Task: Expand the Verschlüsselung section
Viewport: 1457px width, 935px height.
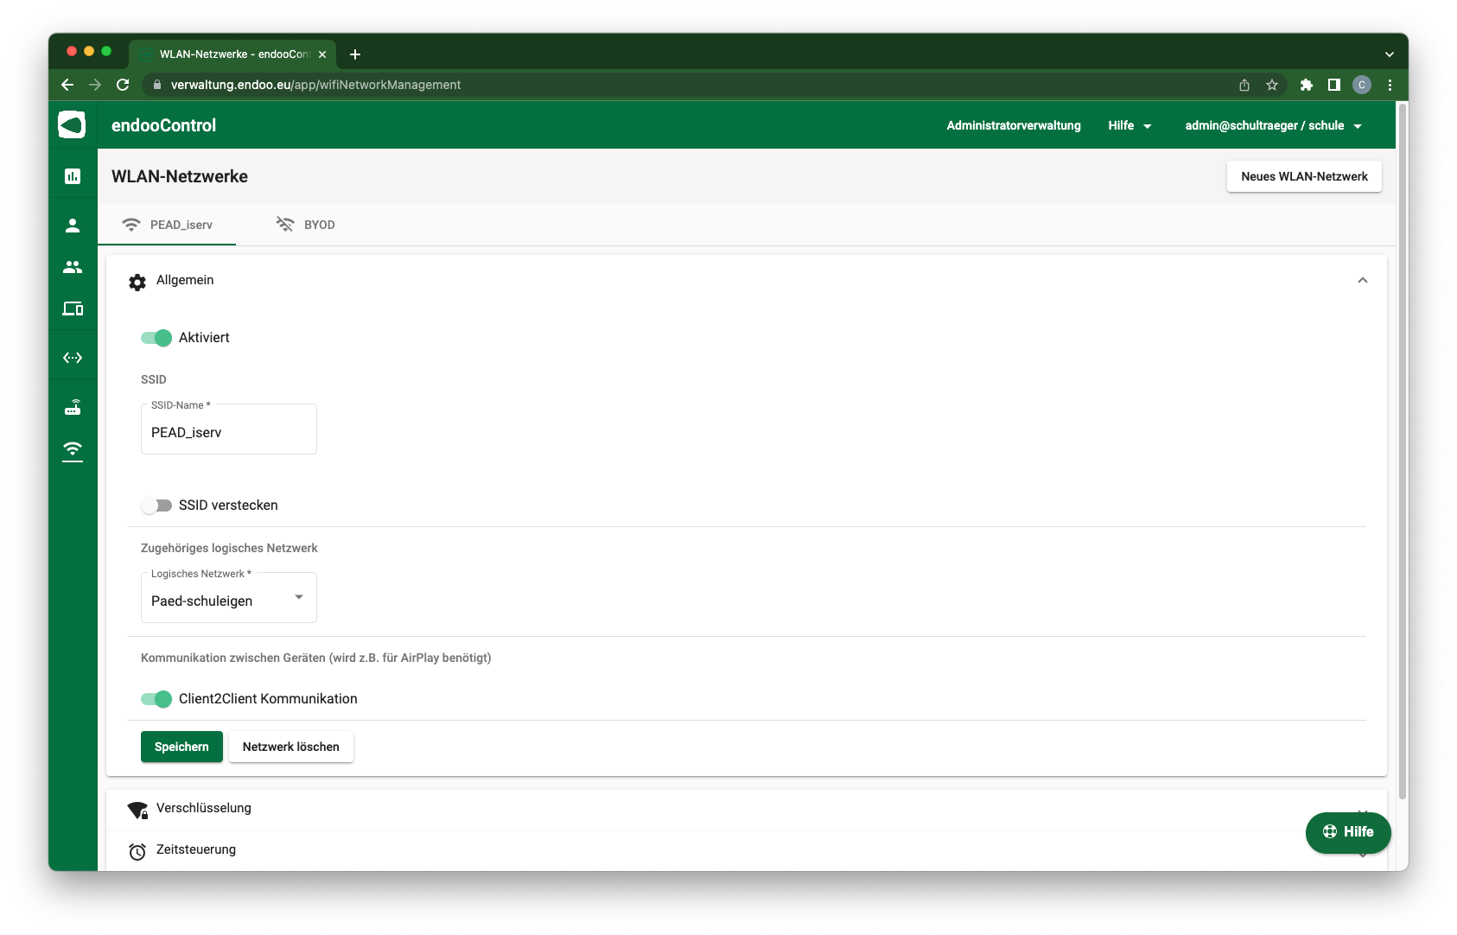Action: 747,810
